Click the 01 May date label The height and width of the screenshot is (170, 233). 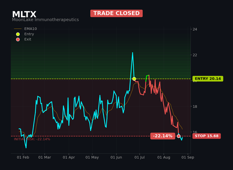[x=92, y=157]
